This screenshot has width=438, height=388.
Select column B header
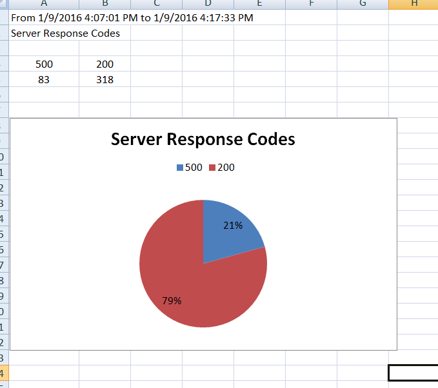click(x=105, y=4)
